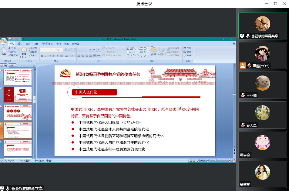Click the PowerPoint help icon
This screenshot has height=191, width=289.
234,44
